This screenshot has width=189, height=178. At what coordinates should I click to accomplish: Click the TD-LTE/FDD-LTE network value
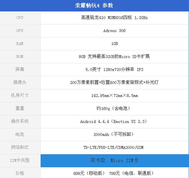tap(113, 147)
